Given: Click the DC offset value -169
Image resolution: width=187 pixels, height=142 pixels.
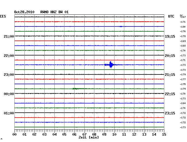Looking at the screenshot, I should tap(183, 41).
